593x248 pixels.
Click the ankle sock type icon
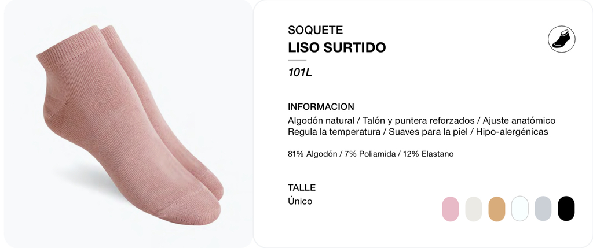562,39
